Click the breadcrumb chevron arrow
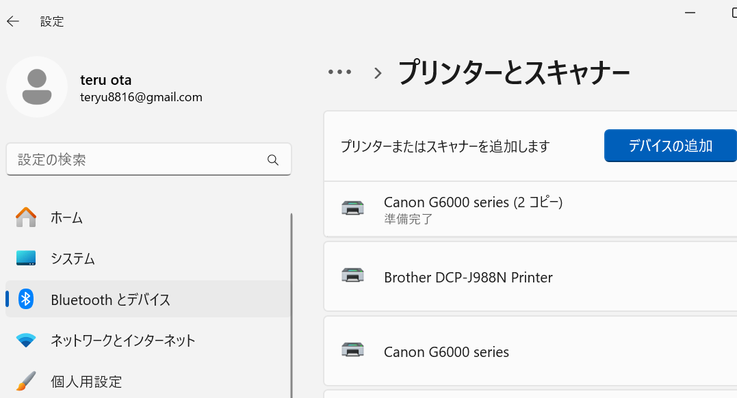 tap(378, 73)
